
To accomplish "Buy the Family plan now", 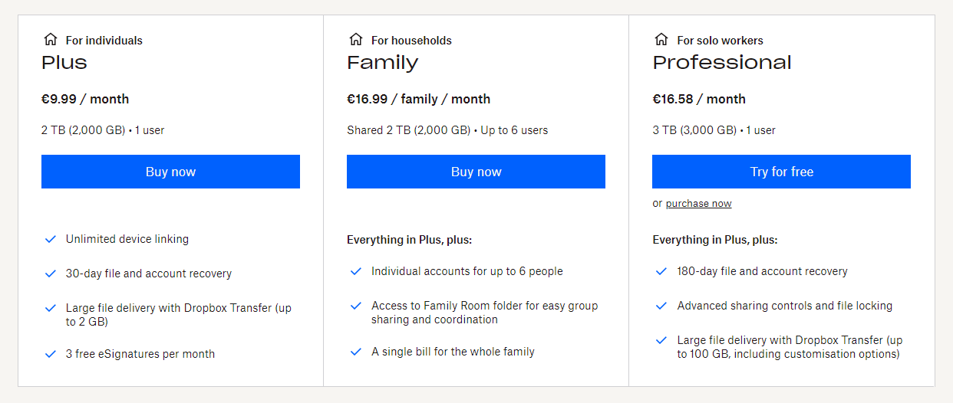I will click(x=476, y=172).
